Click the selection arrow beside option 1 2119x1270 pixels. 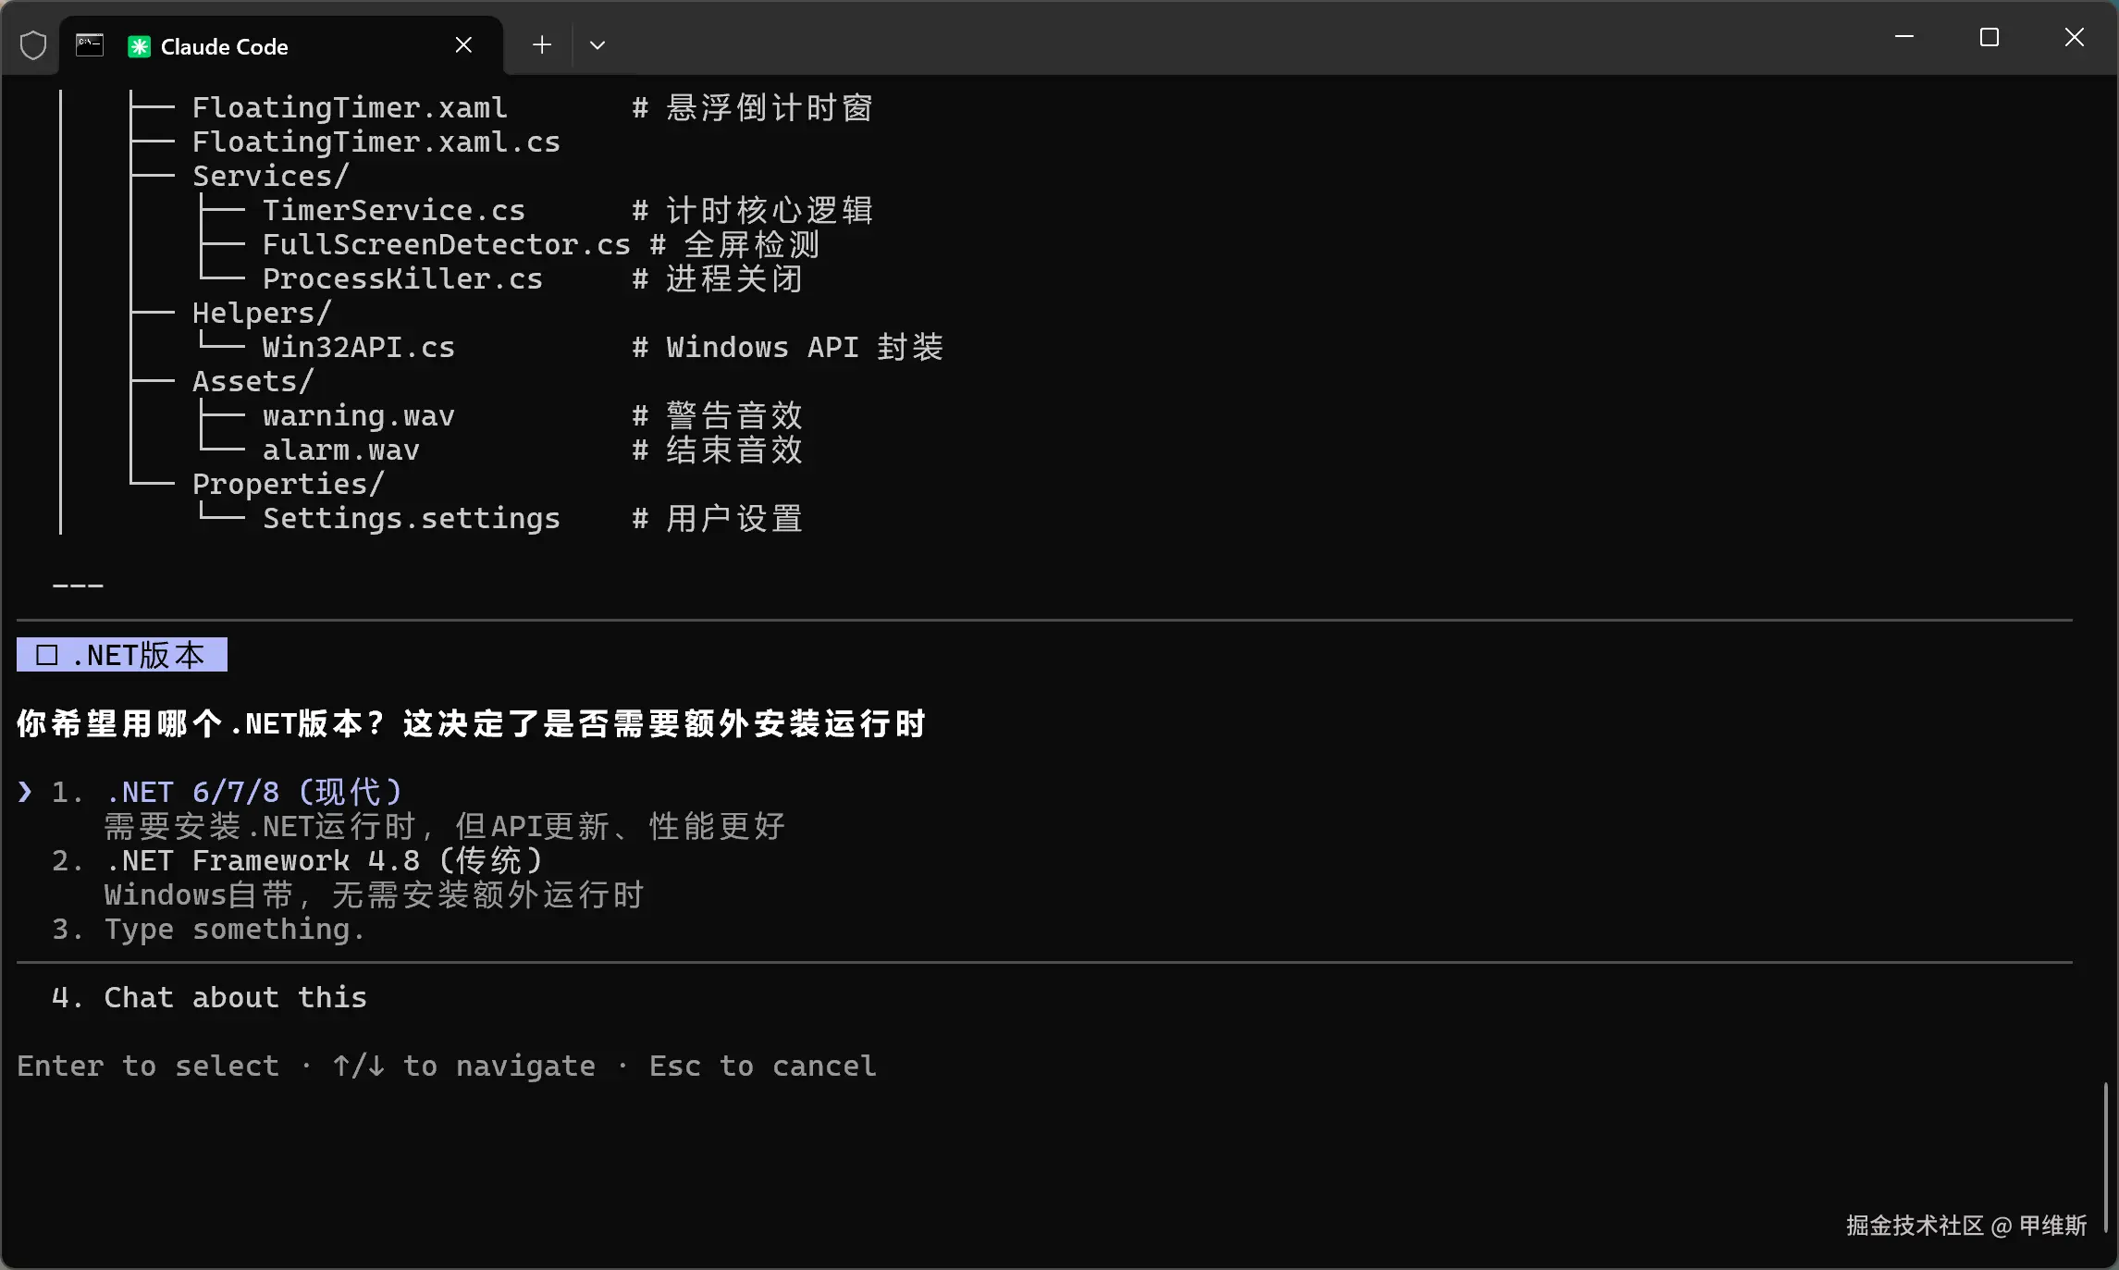tap(25, 792)
